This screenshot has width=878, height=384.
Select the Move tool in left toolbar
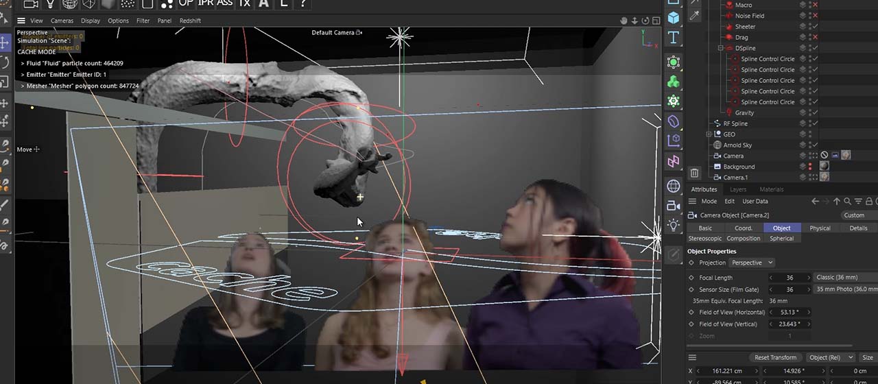4,43
